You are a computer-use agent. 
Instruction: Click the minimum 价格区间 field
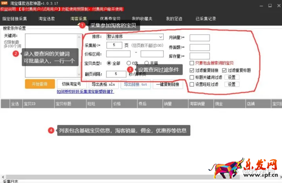[118, 54]
